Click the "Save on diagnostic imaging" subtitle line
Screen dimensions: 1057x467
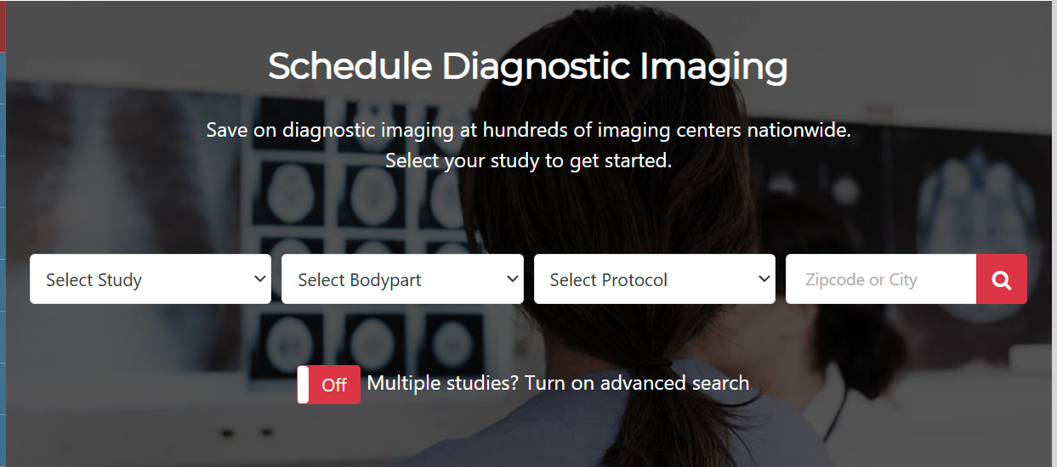point(528,131)
